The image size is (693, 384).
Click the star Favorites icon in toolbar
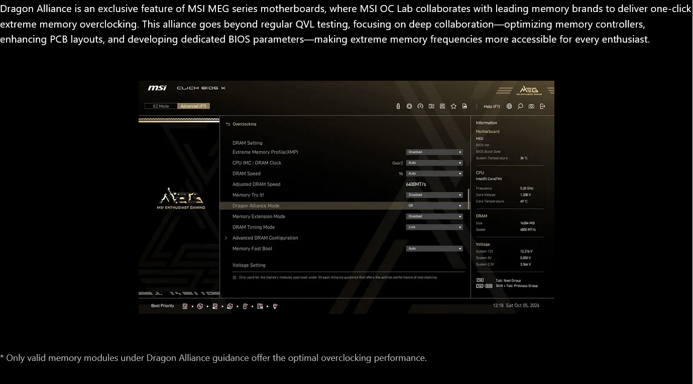(x=453, y=106)
